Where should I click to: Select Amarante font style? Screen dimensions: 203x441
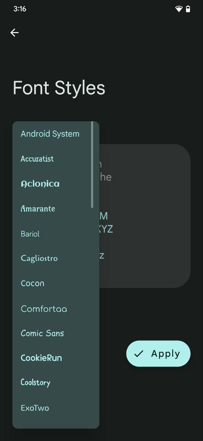(x=56, y=209)
